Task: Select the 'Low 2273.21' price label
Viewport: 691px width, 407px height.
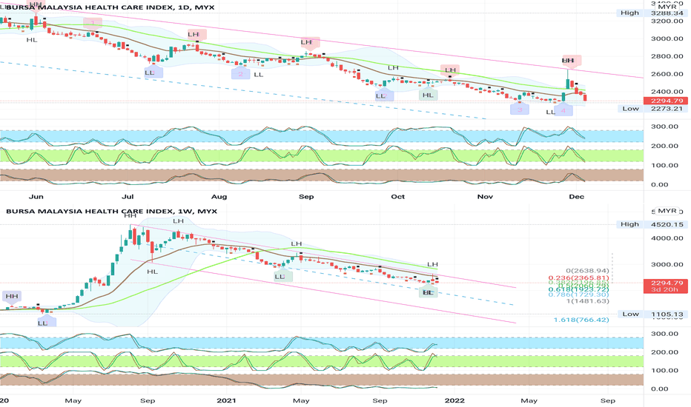Action: point(653,109)
